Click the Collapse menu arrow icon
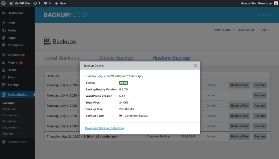This screenshot has width=279, height=159. 4,142
